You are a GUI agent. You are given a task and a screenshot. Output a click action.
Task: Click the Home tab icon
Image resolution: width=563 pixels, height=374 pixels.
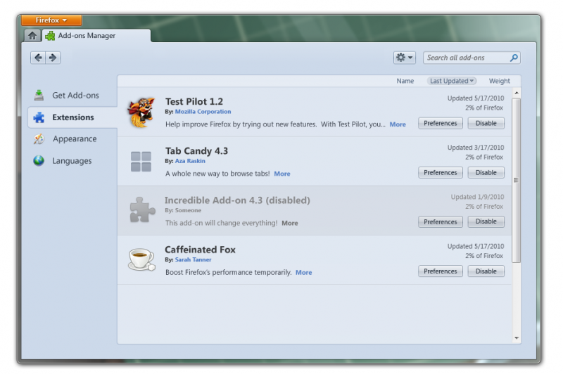tap(32, 36)
